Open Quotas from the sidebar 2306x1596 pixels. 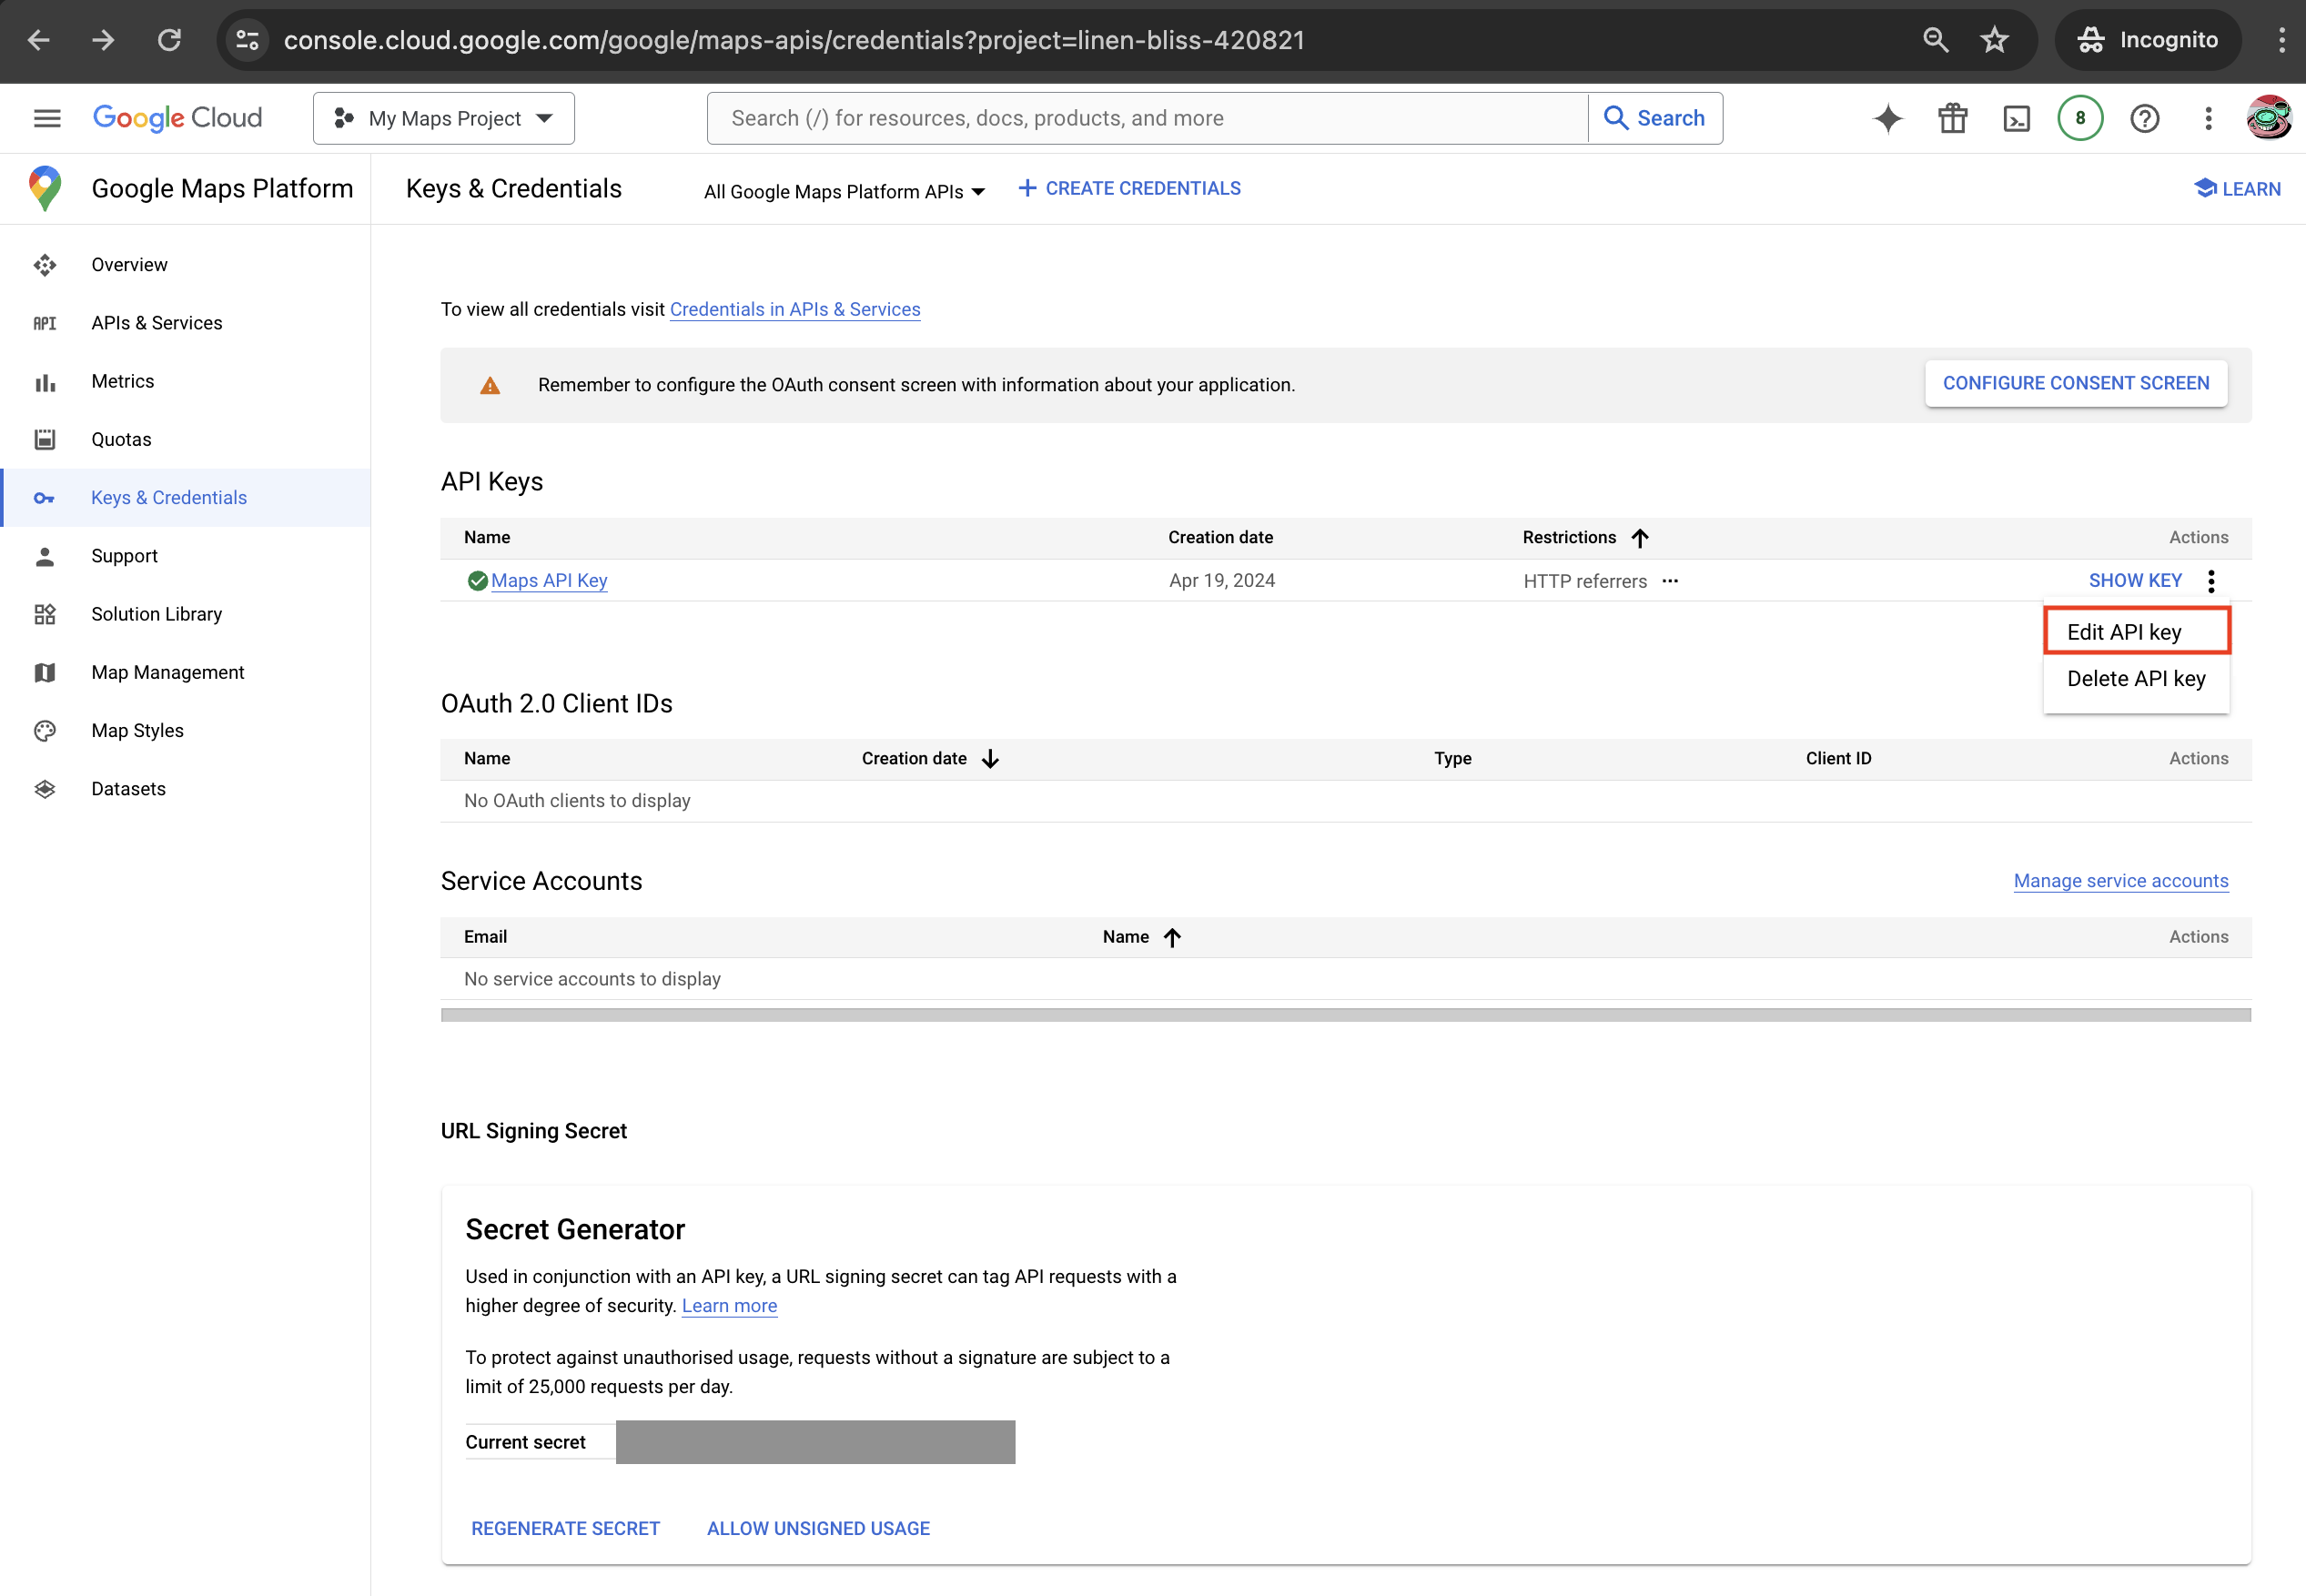(x=121, y=439)
